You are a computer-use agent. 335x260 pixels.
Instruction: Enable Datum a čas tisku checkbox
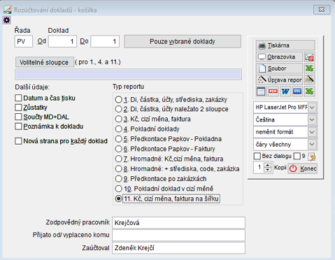(x=18, y=98)
